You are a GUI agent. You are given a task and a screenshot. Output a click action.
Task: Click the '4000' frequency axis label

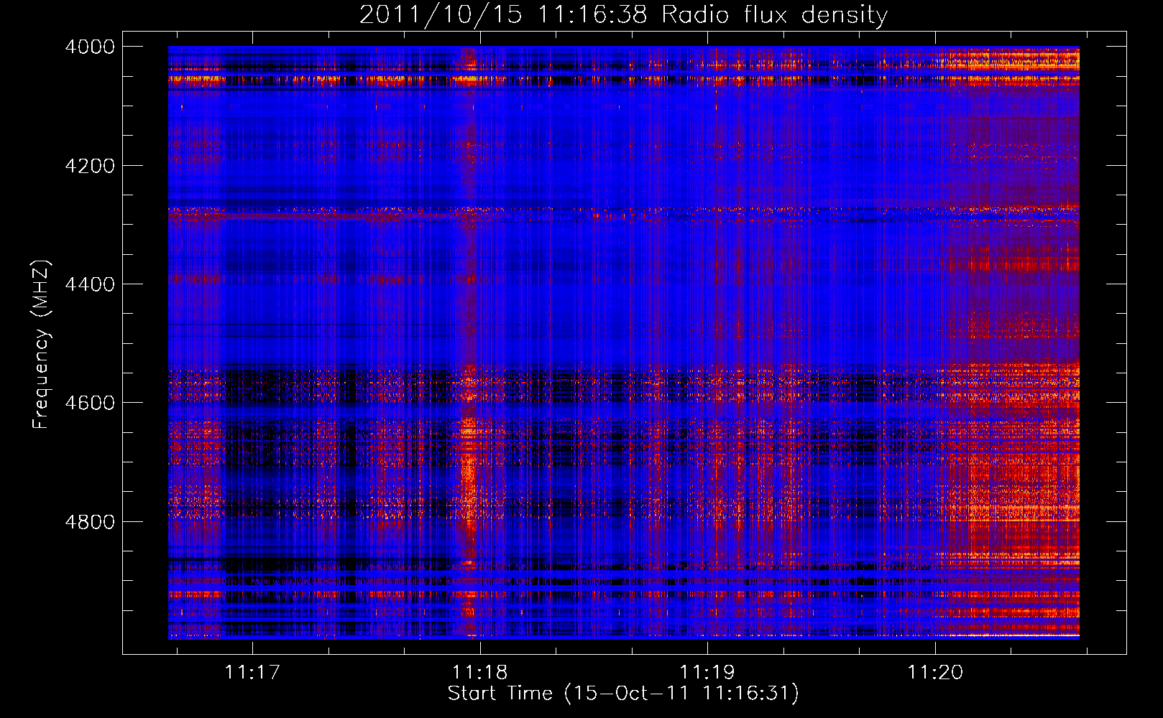tap(90, 47)
